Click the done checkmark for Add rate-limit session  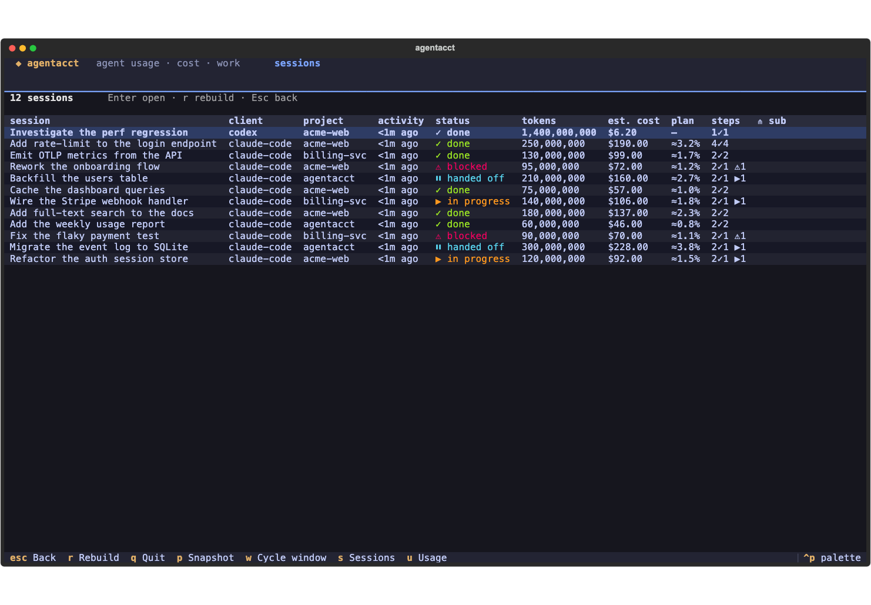438,144
